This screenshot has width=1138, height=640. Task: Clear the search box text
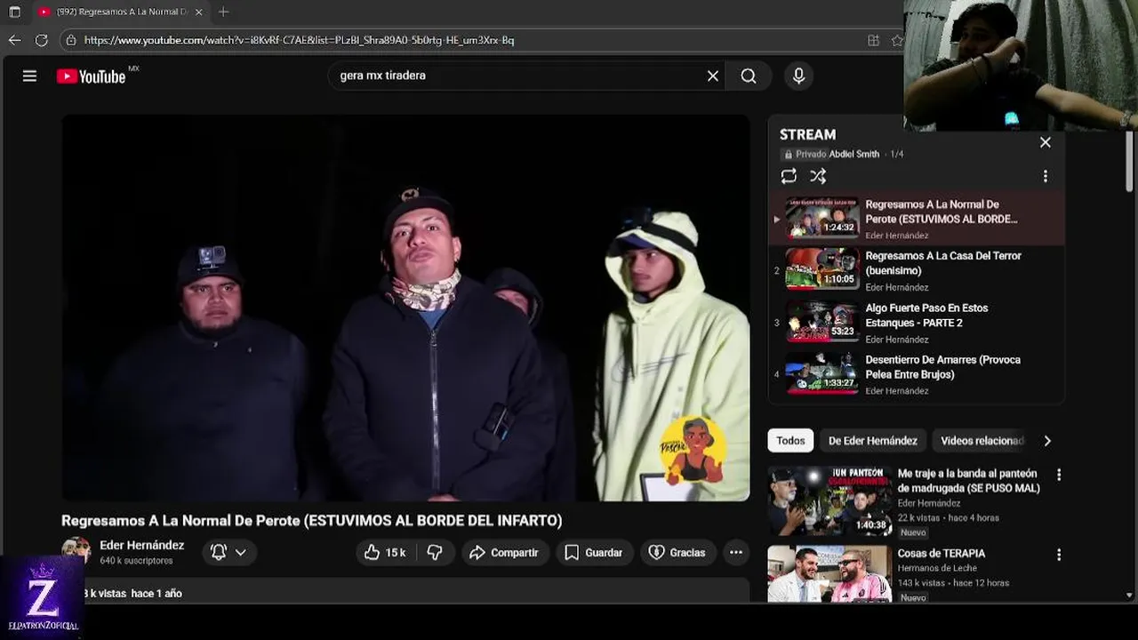[x=712, y=76]
